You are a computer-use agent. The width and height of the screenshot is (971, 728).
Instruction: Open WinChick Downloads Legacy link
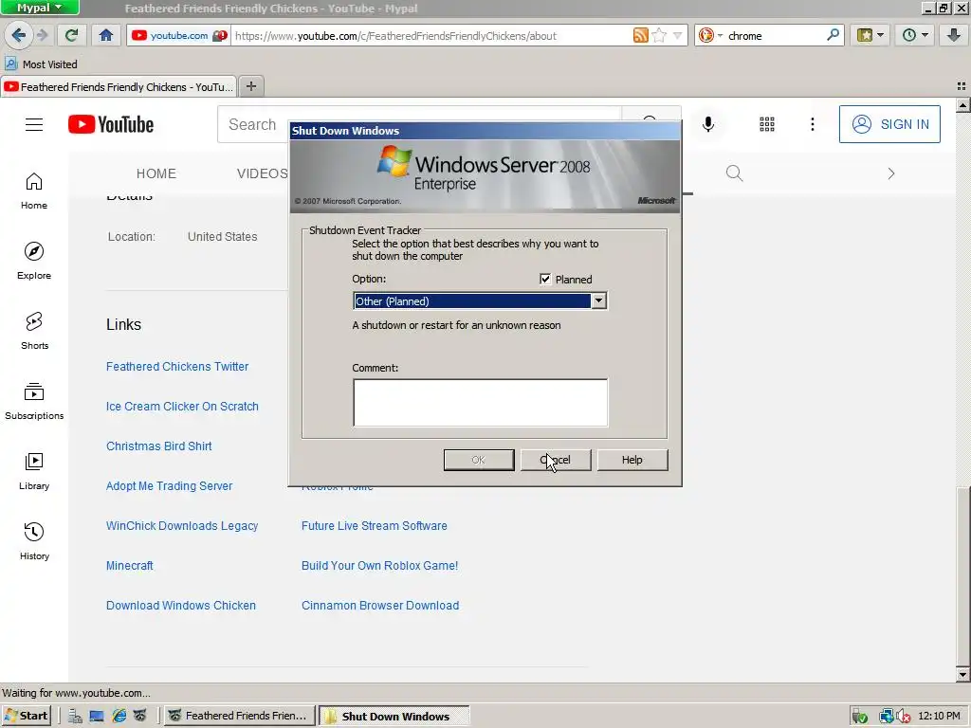click(x=182, y=525)
